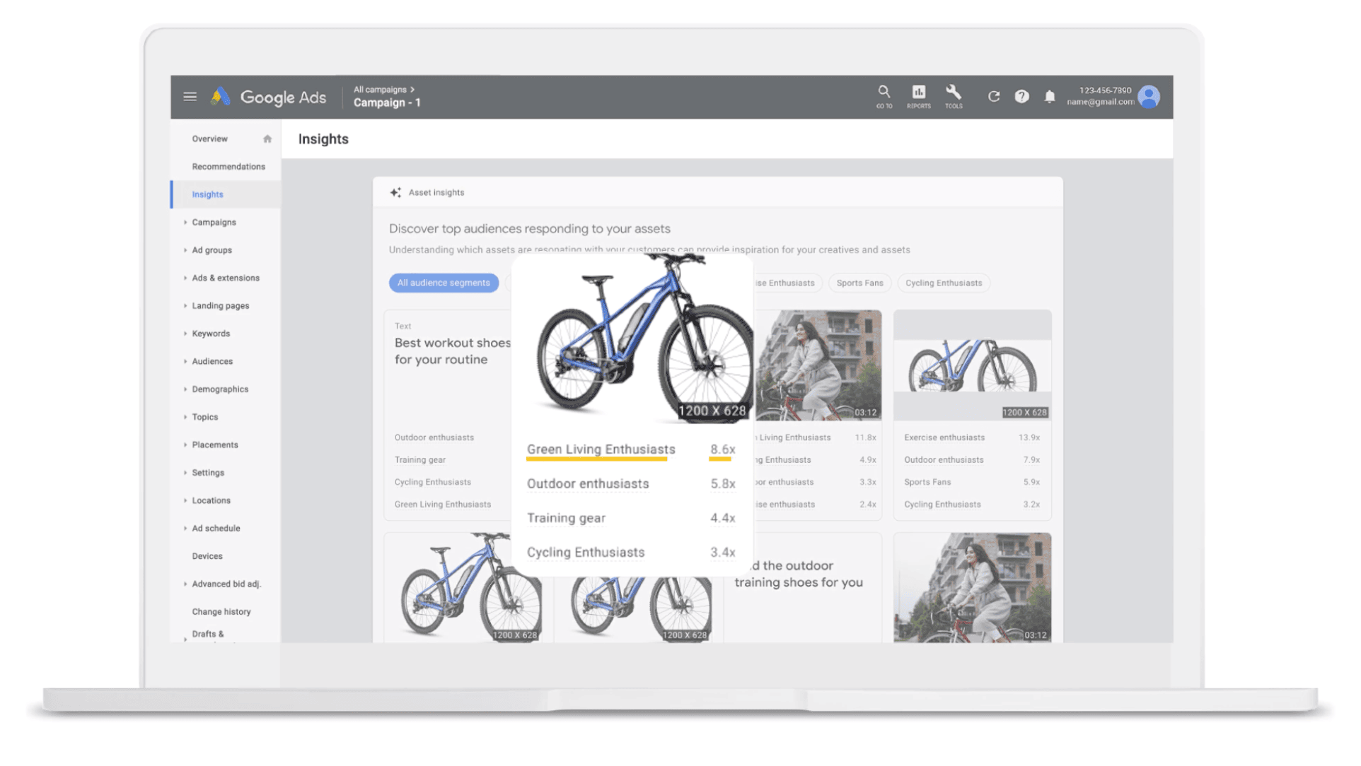Click Campaign - 1 title
This screenshot has width=1361, height=766.
(387, 103)
